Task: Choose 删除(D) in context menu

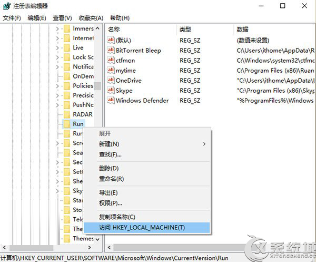Action: click(x=147, y=168)
